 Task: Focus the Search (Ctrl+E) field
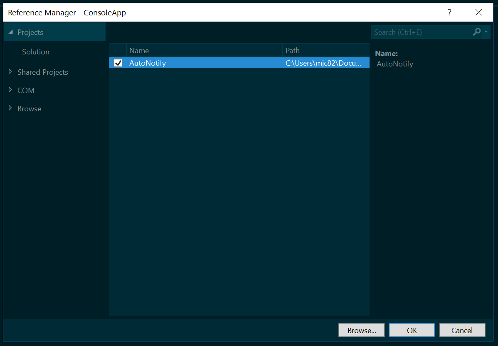[422, 32]
